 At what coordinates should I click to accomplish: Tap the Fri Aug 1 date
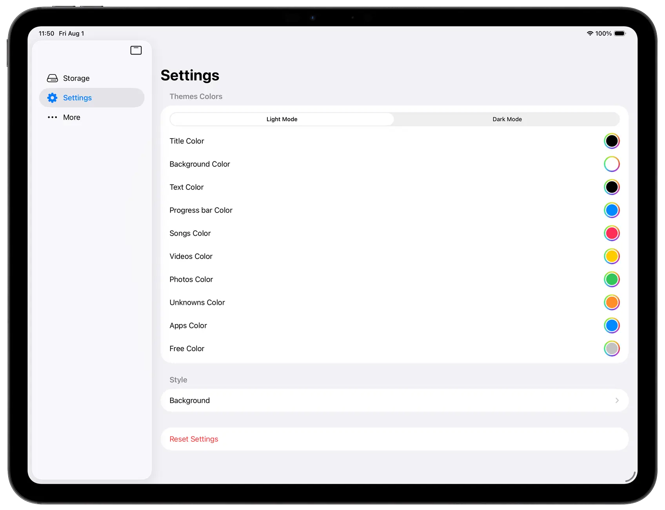click(x=71, y=33)
